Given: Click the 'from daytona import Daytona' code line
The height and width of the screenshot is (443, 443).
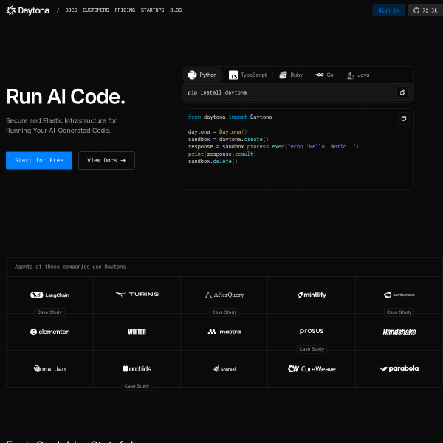Looking at the screenshot, I should 230,117.
